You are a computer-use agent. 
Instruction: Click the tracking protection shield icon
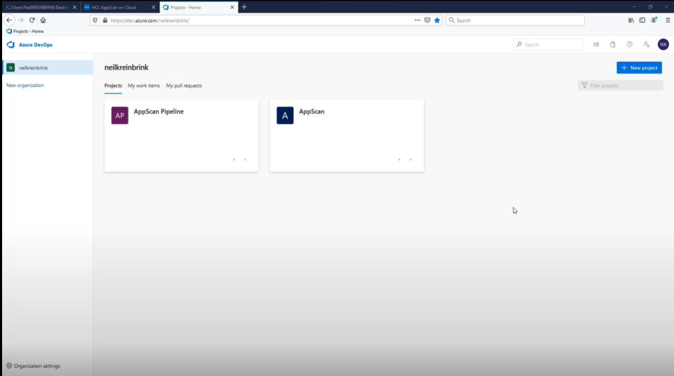coord(95,20)
